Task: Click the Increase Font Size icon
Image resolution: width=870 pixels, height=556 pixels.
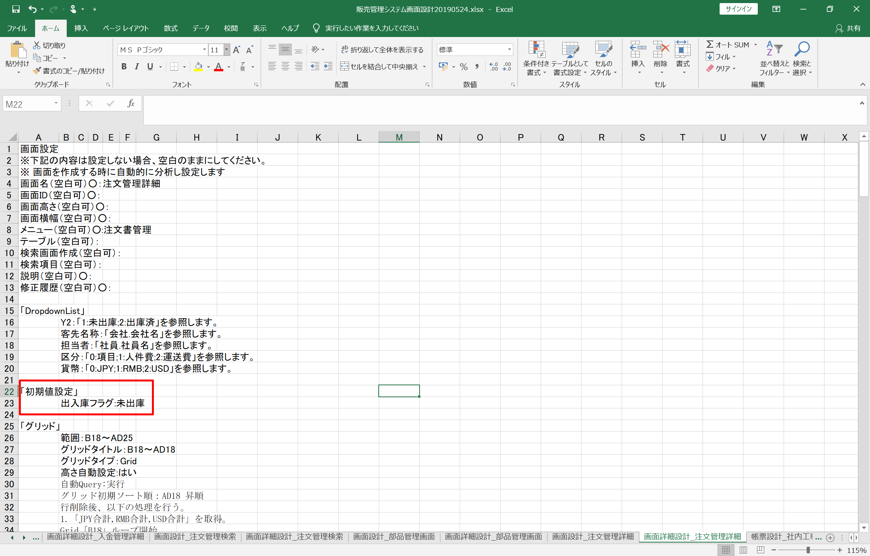Action: tap(236, 50)
